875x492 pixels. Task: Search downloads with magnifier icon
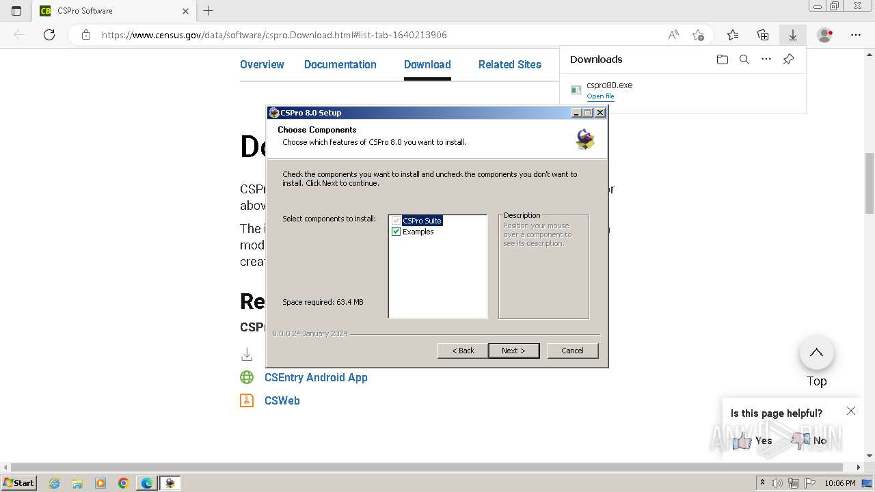click(744, 59)
